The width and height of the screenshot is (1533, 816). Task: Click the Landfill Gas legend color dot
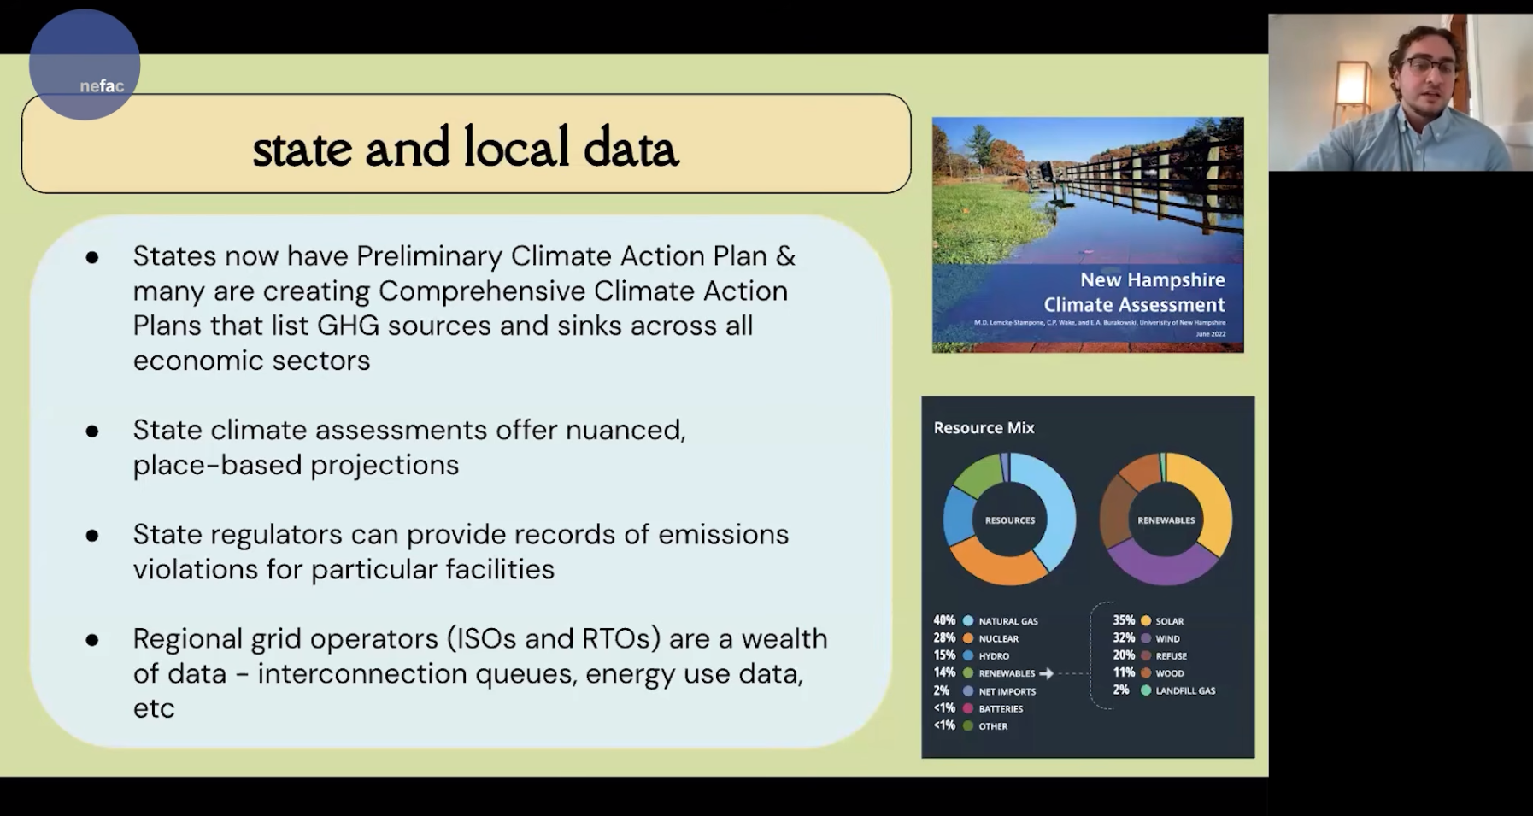1146,690
